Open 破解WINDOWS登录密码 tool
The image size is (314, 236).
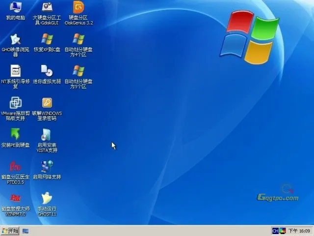click(47, 103)
